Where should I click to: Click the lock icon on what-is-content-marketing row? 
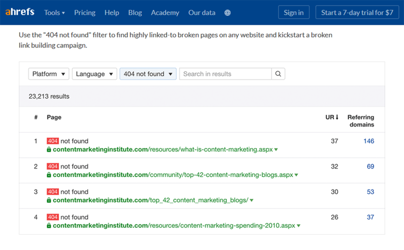click(48, 149)
